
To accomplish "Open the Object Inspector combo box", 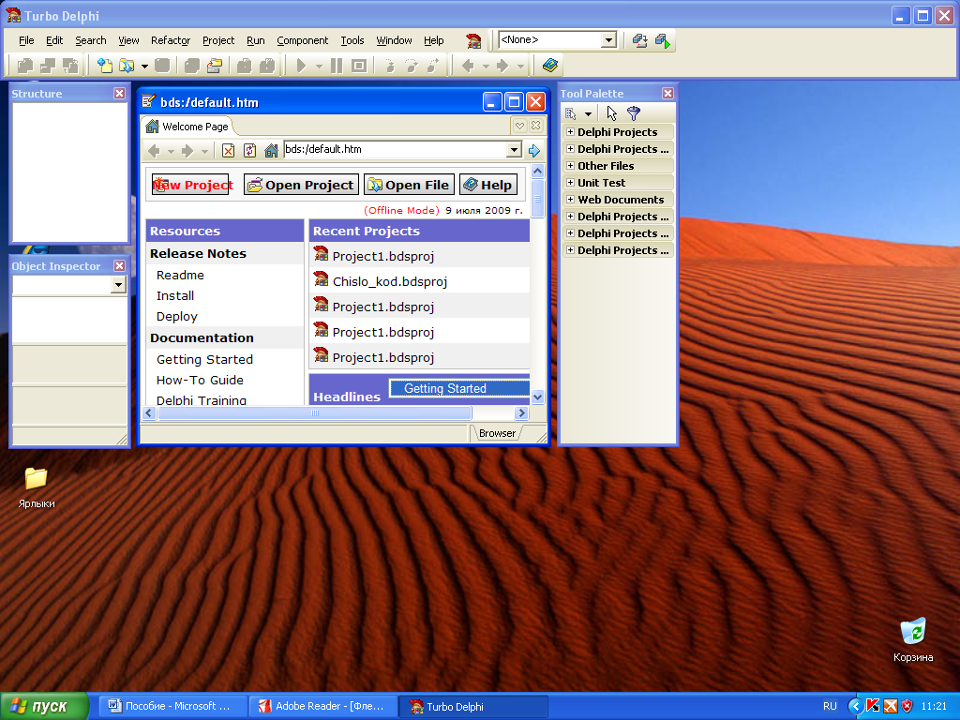I will pos(118,285).
